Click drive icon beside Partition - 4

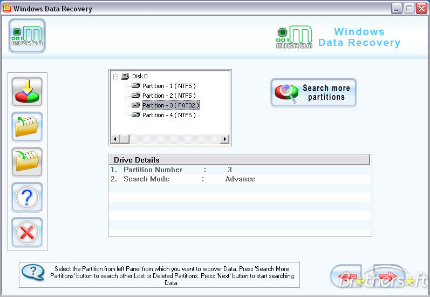[x=136, y=114]
